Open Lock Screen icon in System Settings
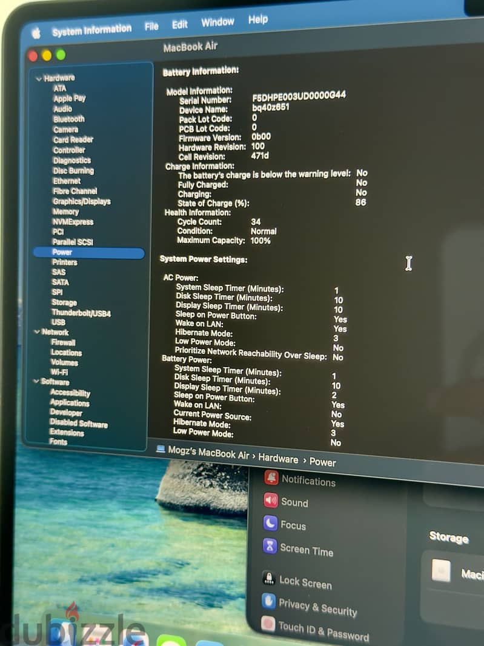This screenshot has height=646, width=484. 269,578
